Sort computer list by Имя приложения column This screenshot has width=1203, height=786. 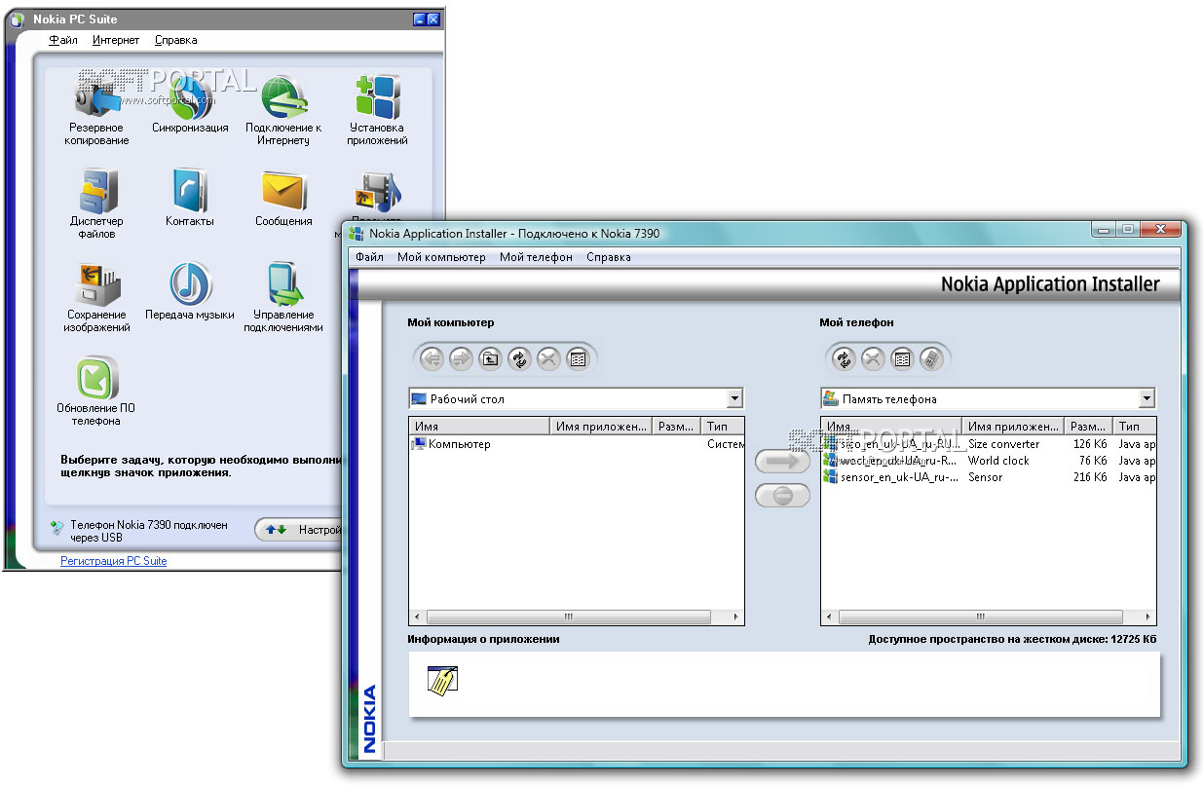click(x=601, y=426)
